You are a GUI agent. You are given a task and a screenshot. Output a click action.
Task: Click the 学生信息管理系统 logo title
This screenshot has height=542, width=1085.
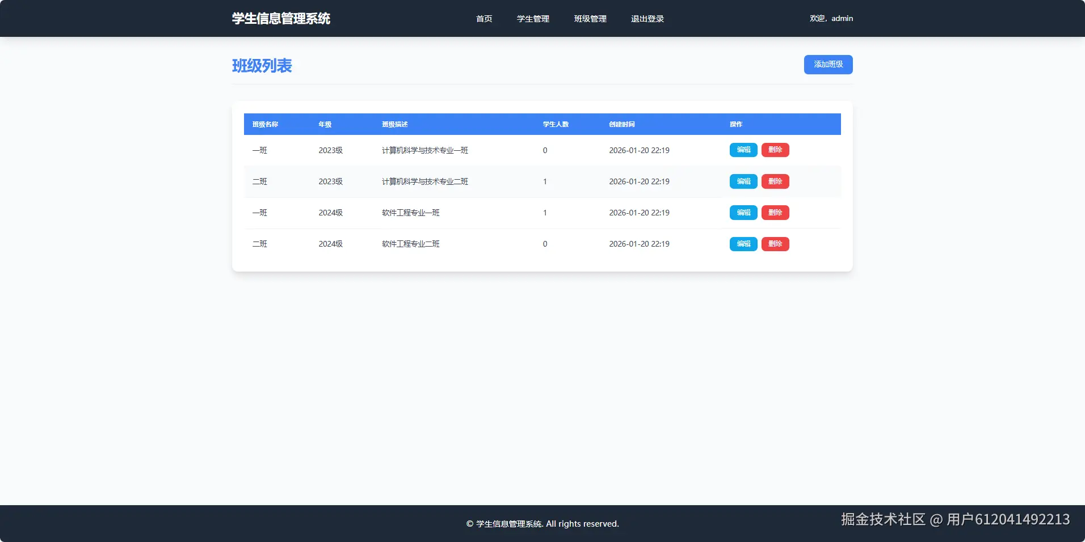click(280, 18)
